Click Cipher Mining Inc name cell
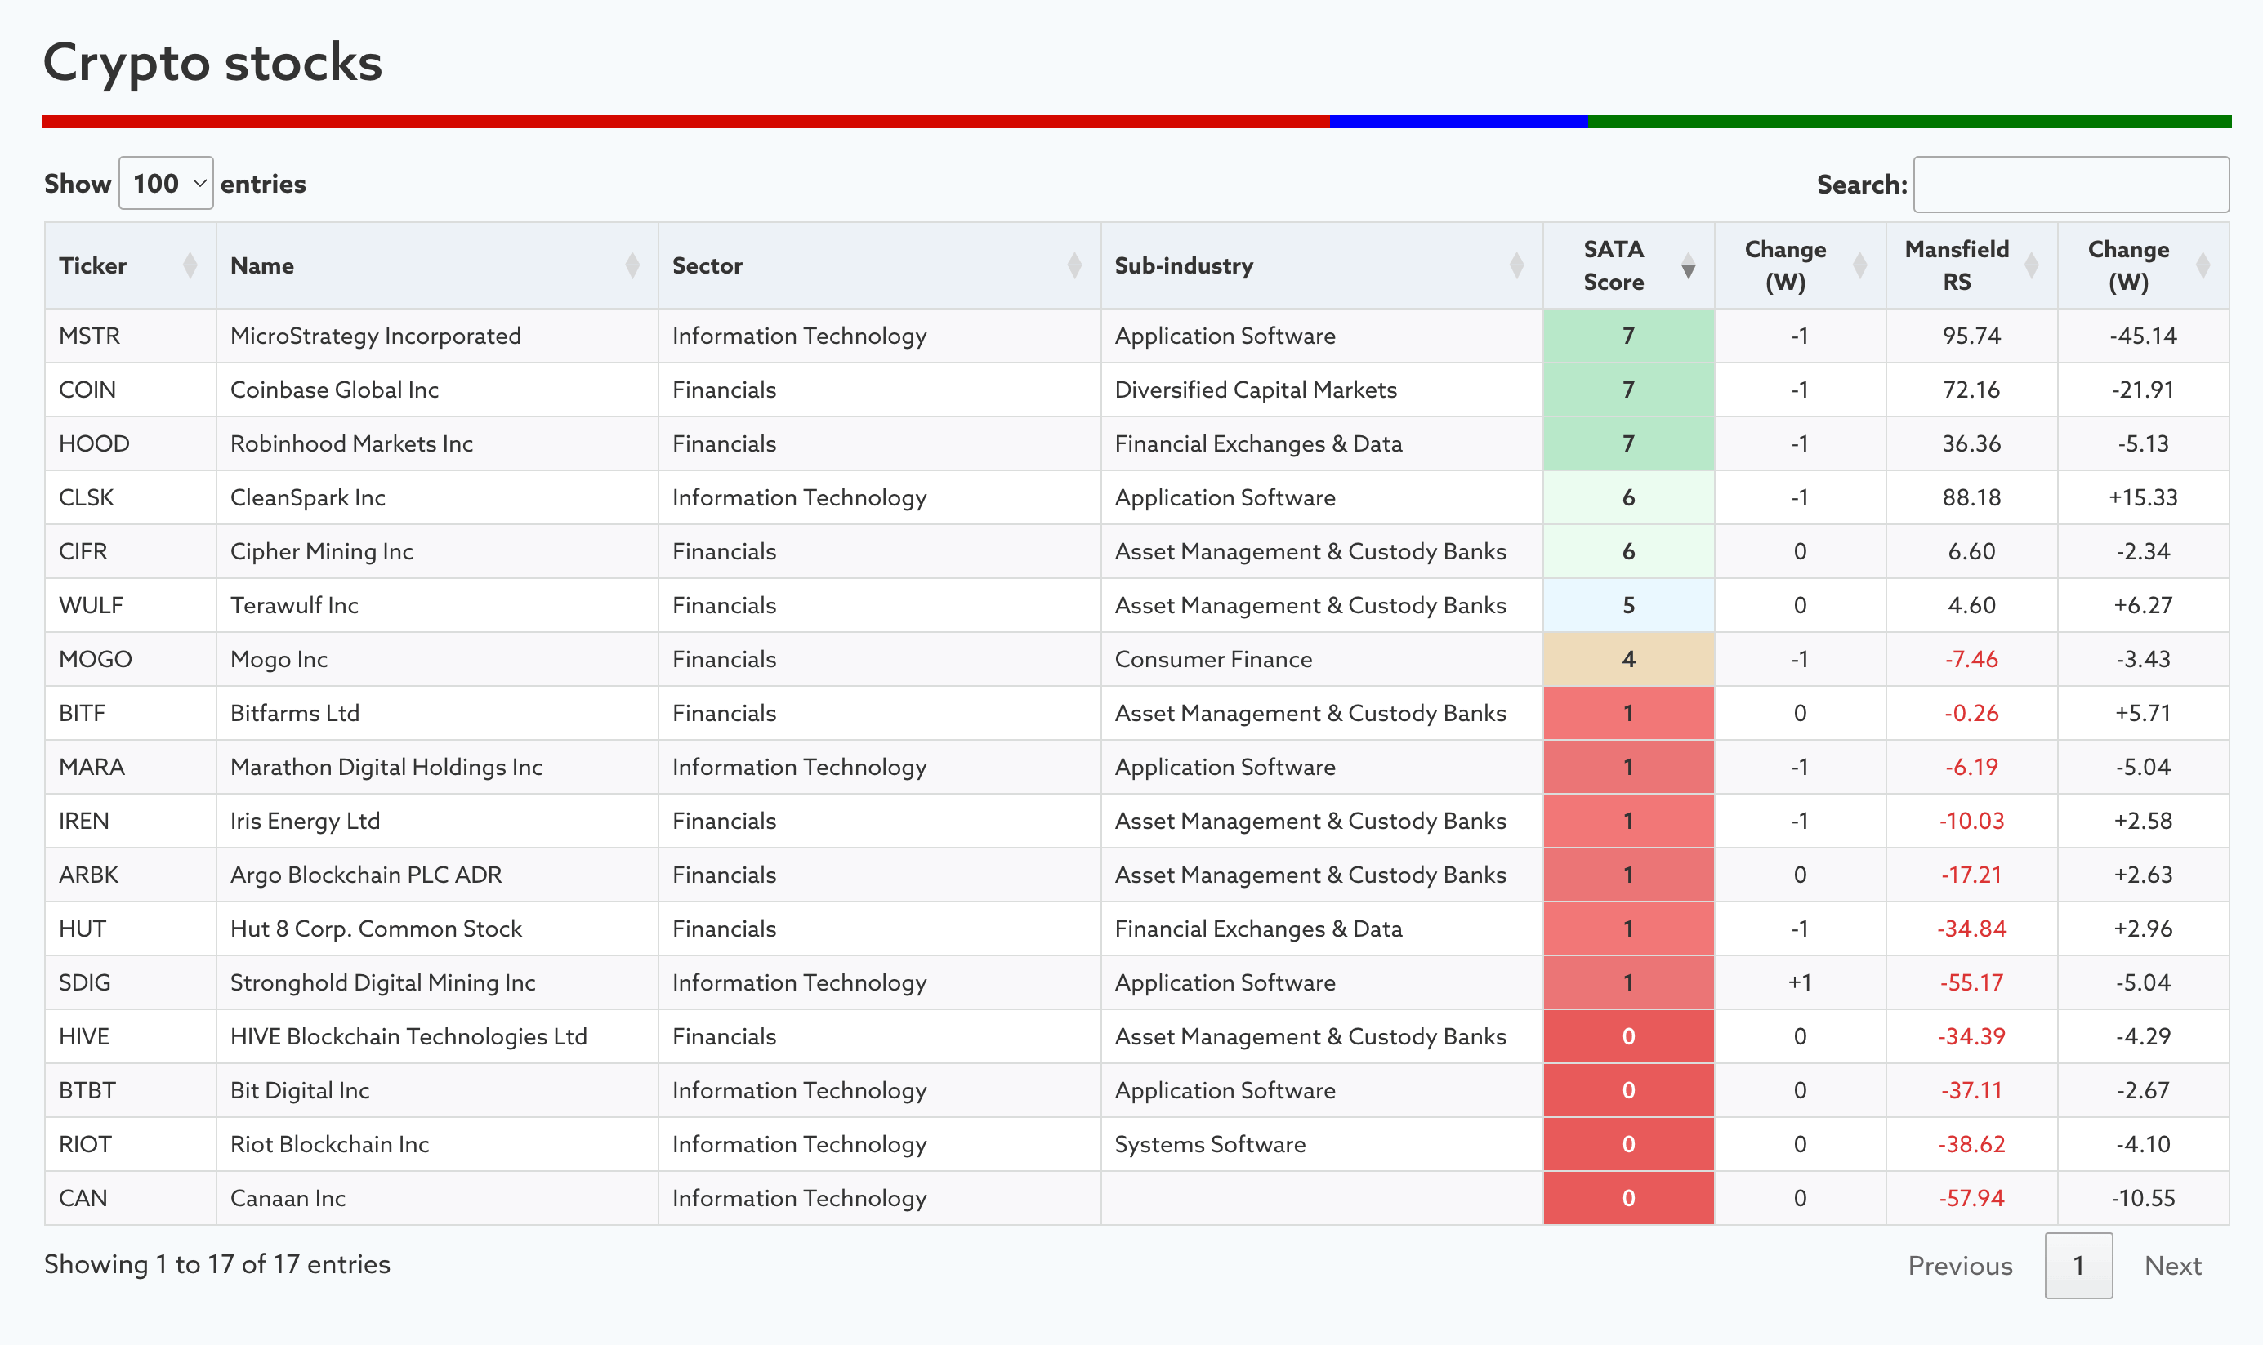The image size is (2263, 1345). click(437, 552)
